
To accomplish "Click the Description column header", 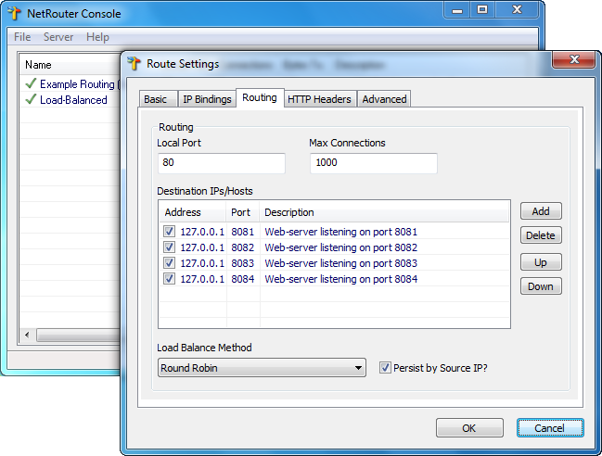I will [x=384, y=211].
